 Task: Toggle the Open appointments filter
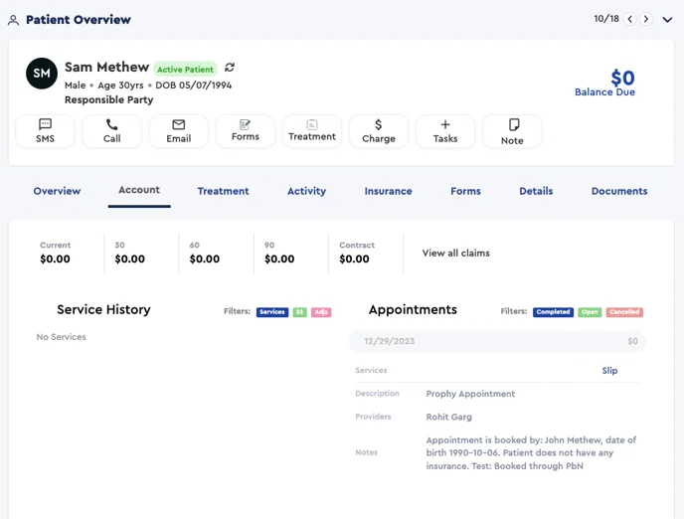point(590,312)
